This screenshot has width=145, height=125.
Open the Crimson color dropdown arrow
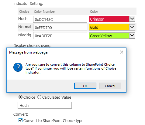click(132, 19)
